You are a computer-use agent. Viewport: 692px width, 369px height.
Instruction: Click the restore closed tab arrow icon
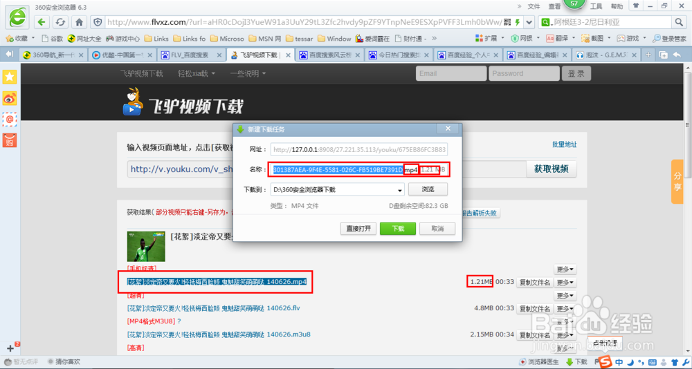(x=677, y=55)
